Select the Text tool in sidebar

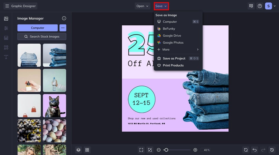click(6, 57)
